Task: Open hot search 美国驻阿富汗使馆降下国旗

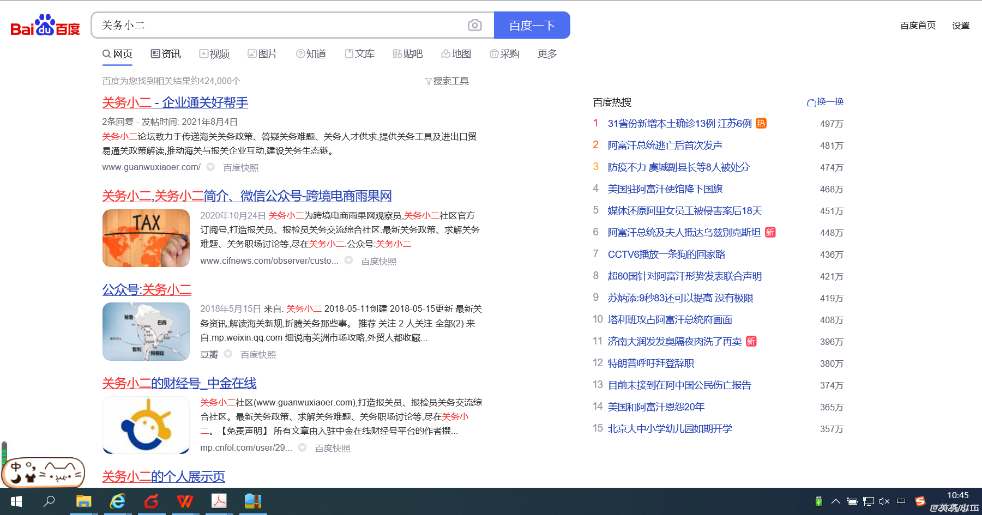Action: (665, 189)
